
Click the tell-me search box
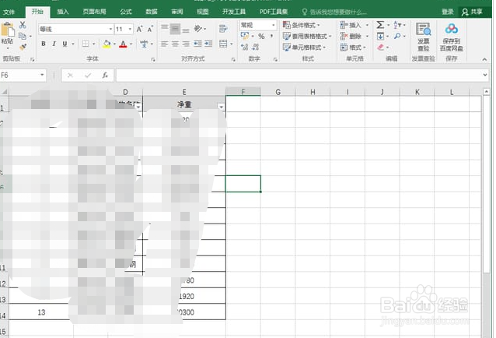tap(334, 12)
